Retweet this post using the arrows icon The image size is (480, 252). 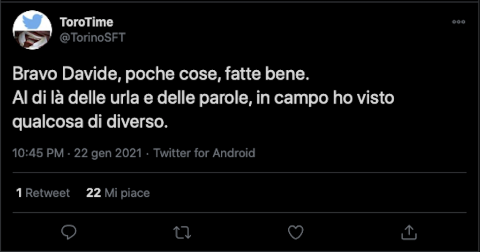coord(182,232)
